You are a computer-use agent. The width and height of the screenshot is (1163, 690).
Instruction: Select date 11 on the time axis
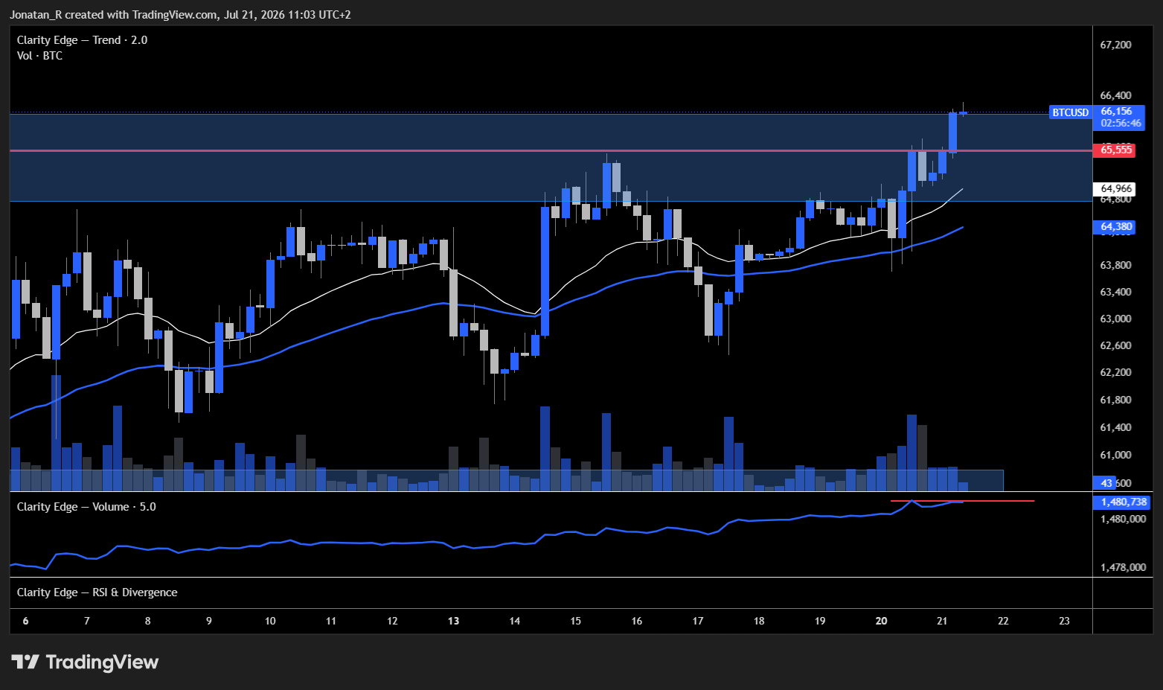point(331,621)
